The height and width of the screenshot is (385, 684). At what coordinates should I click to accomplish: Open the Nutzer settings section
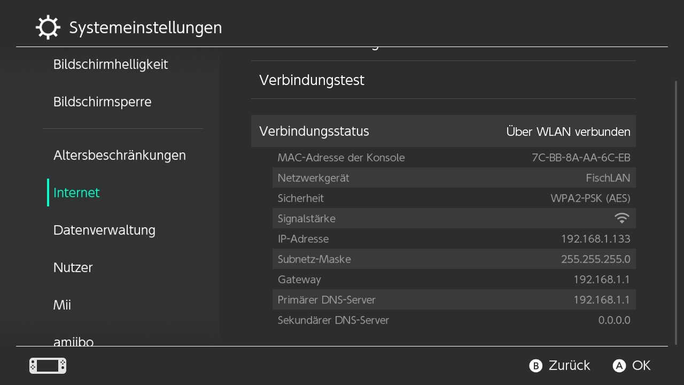(x=73, y=268)
